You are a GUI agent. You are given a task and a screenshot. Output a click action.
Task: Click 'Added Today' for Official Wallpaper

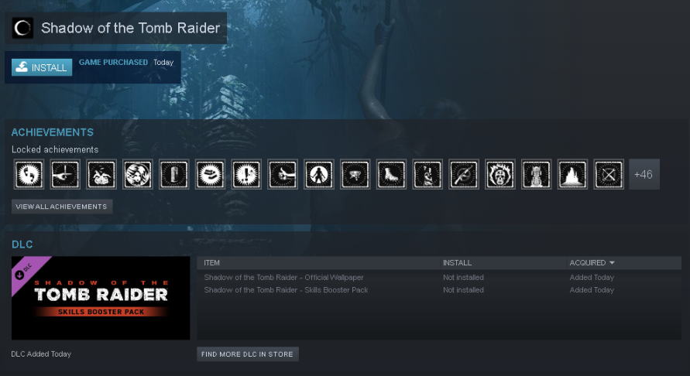(592, 278)
